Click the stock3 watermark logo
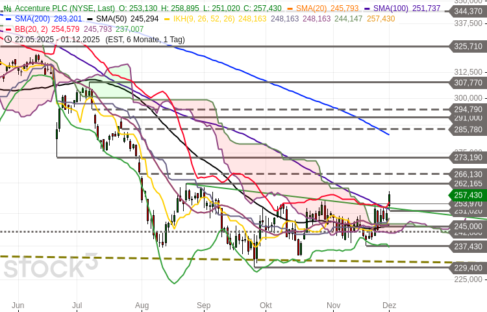The width and height of the screenshot is (487, 312). coord(49,266)
